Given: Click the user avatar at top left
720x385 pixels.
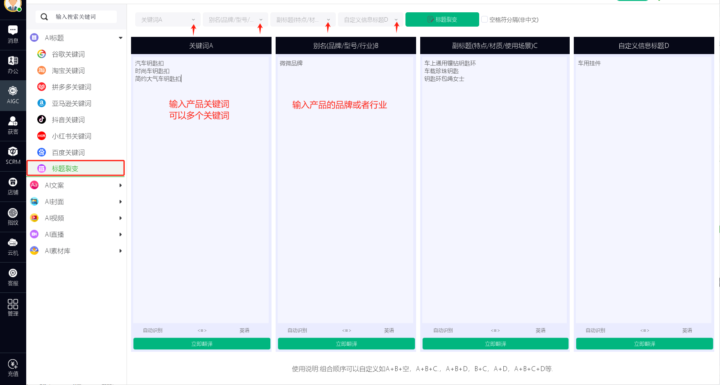Looking at the screenshot, I should point(13,5).
